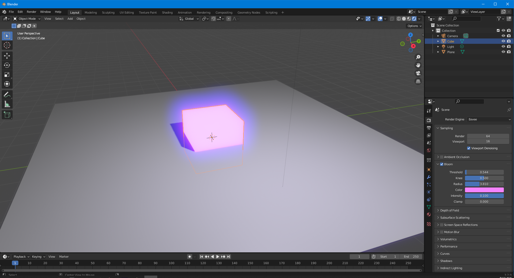514x278 pixels.
Task: Hide the Light object in viewport
Action: [503, 46]
